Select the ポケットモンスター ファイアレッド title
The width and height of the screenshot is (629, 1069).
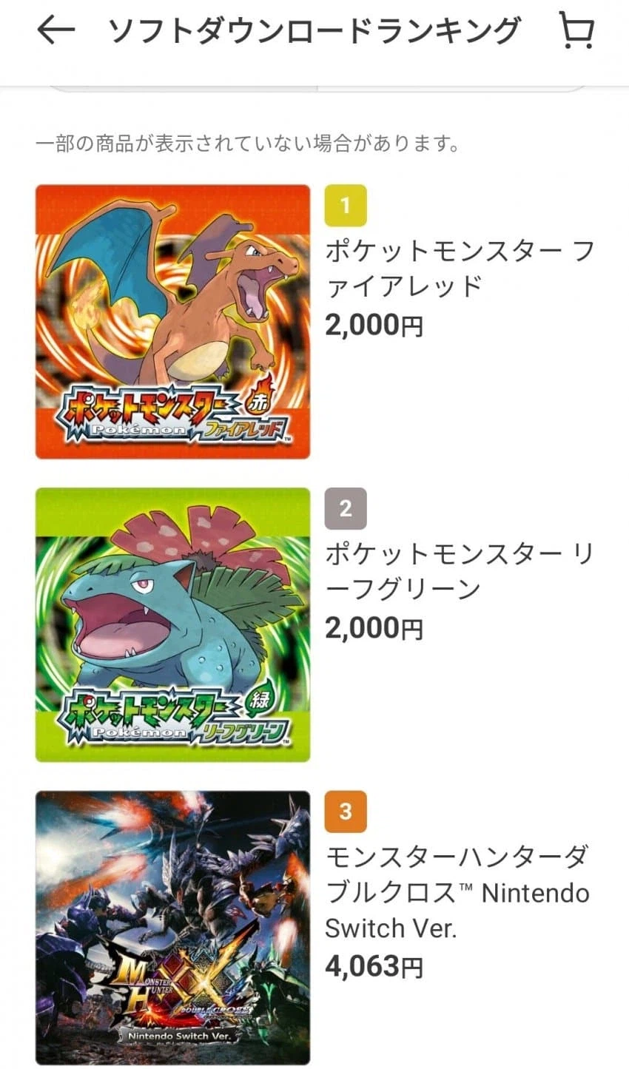(x=459, y=269)
